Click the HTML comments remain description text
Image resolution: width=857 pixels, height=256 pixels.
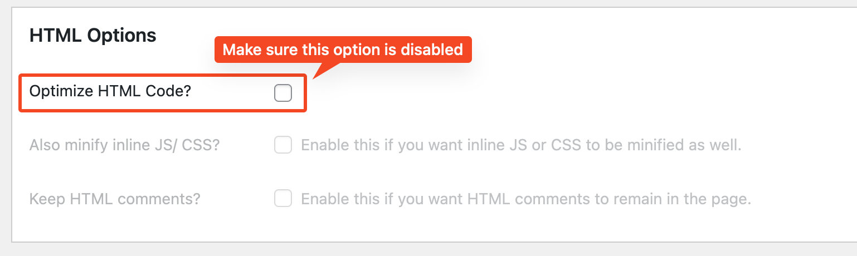click(x=526, y=199)
